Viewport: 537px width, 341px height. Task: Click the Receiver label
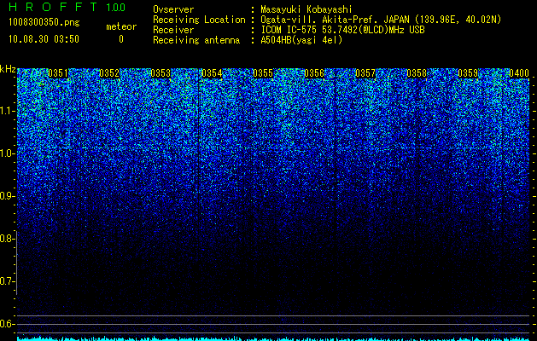pyautogui.click(x=173, y=30)
